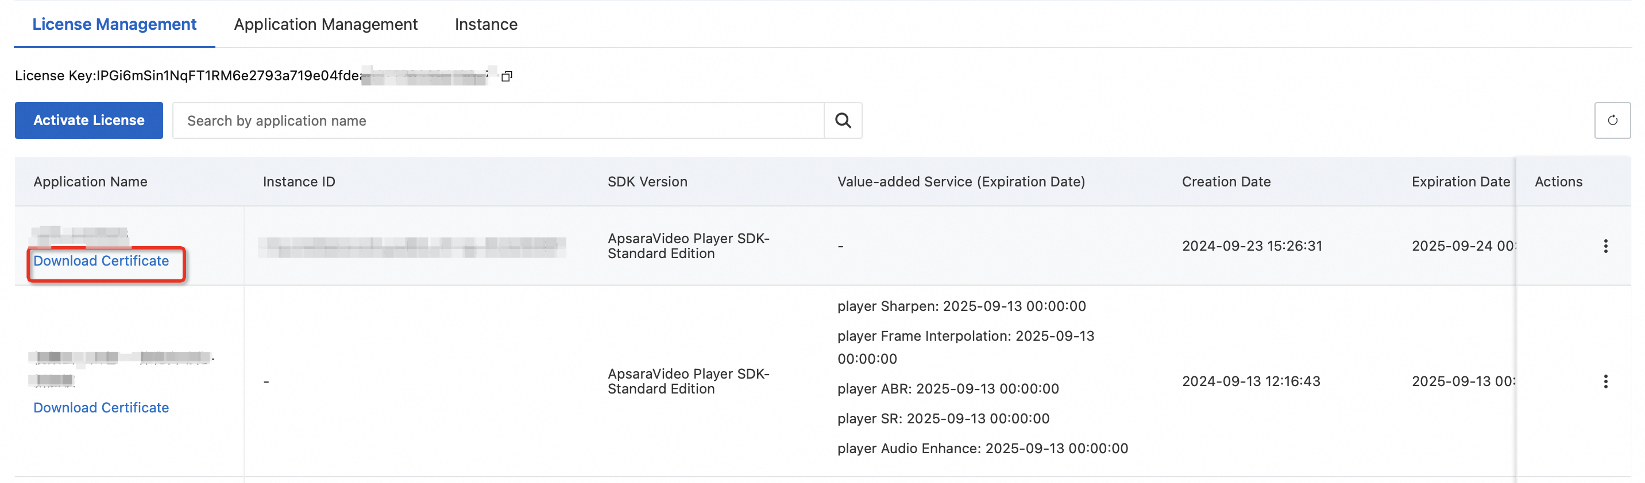Open actions menu for 2024-09-13 license row
The image size is (1645, 483).
[x=1605, y=381]
